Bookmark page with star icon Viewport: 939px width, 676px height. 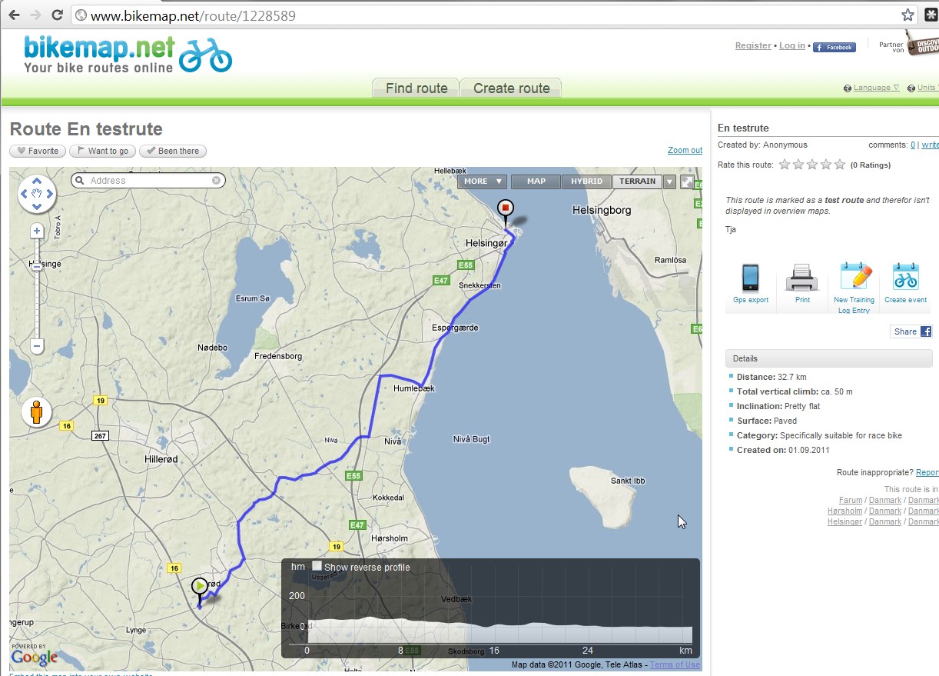tap(907, 15)
